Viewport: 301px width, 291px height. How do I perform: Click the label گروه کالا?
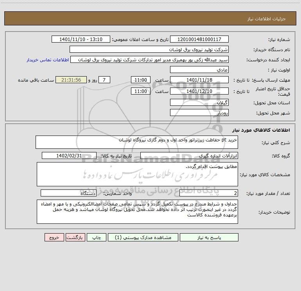point(281,156)
